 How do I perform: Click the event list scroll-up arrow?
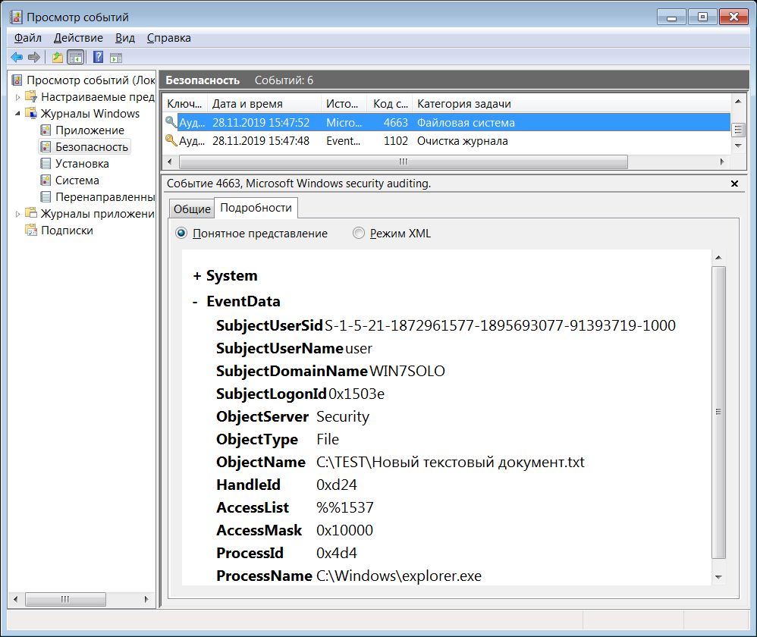click(738, 102)
